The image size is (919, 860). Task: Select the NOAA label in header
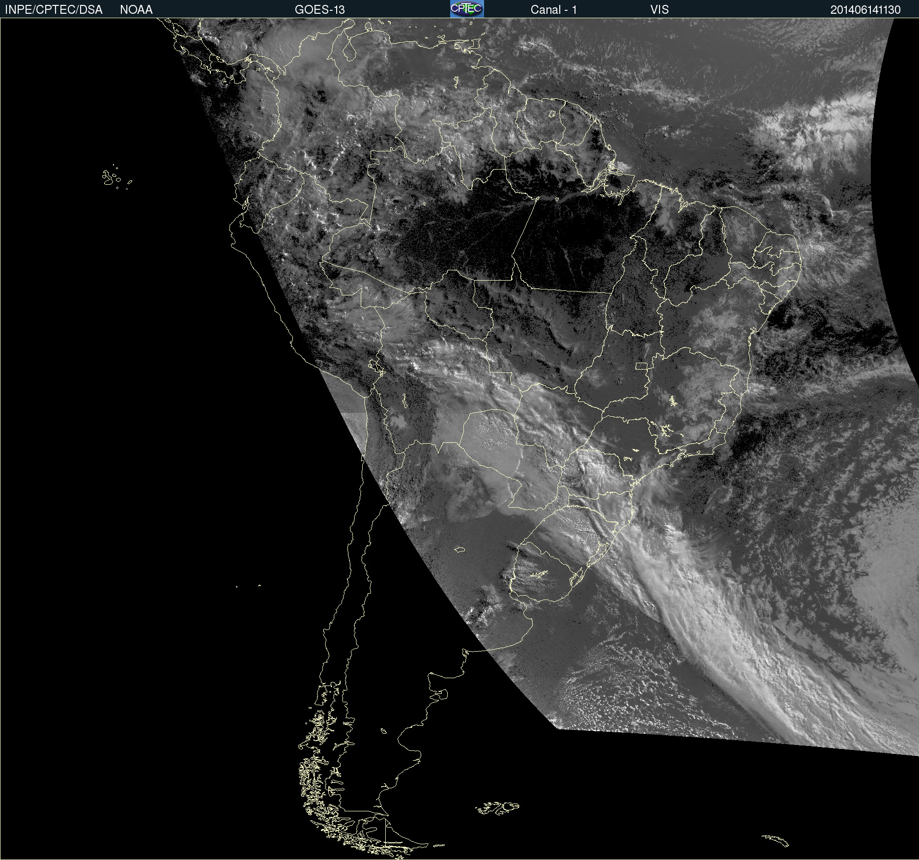(x=136, y=10)
